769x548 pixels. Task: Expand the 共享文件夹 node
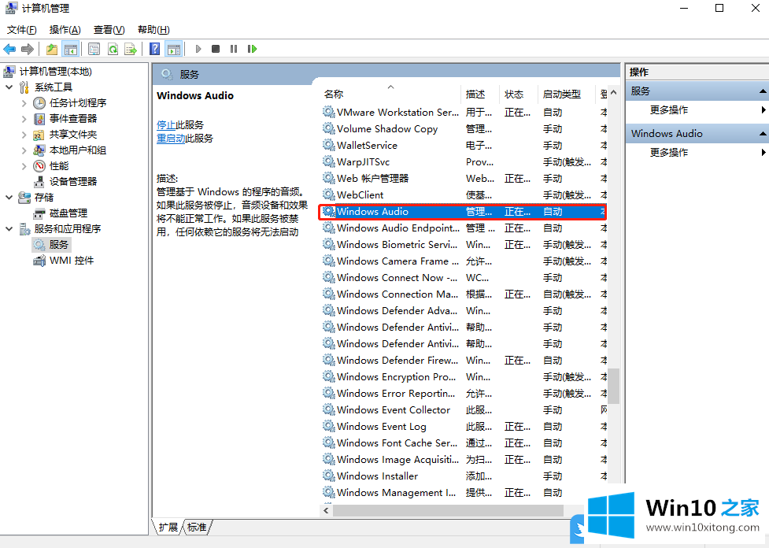click(x=24, y=135)
